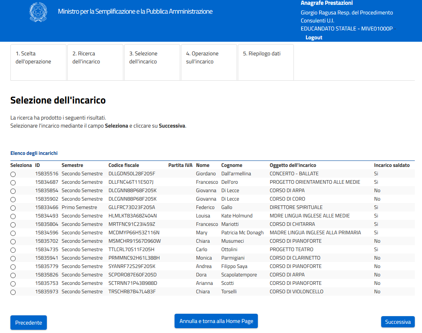Select radio for CORSO DI CLARINETTO
Screen dimensions: 422x333
pyautogui.click(x=13, y=258)
